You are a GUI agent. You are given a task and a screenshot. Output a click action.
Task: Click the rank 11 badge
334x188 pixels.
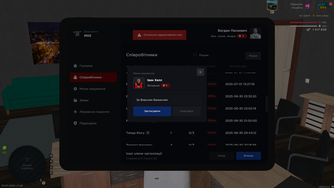tap(242, 36)
